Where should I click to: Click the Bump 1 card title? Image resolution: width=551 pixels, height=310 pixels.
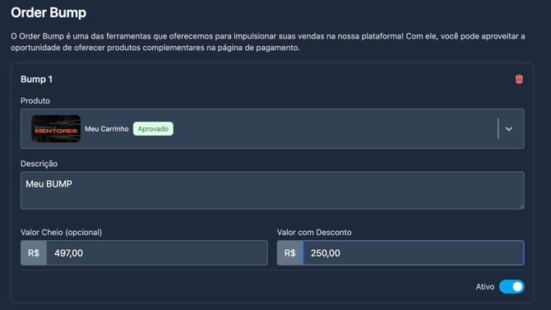pyautogui.click(x=36, y=80)
